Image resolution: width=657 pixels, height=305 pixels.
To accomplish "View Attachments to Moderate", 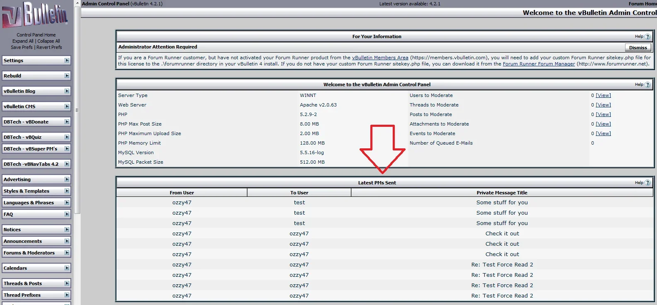I will point(603,124).
